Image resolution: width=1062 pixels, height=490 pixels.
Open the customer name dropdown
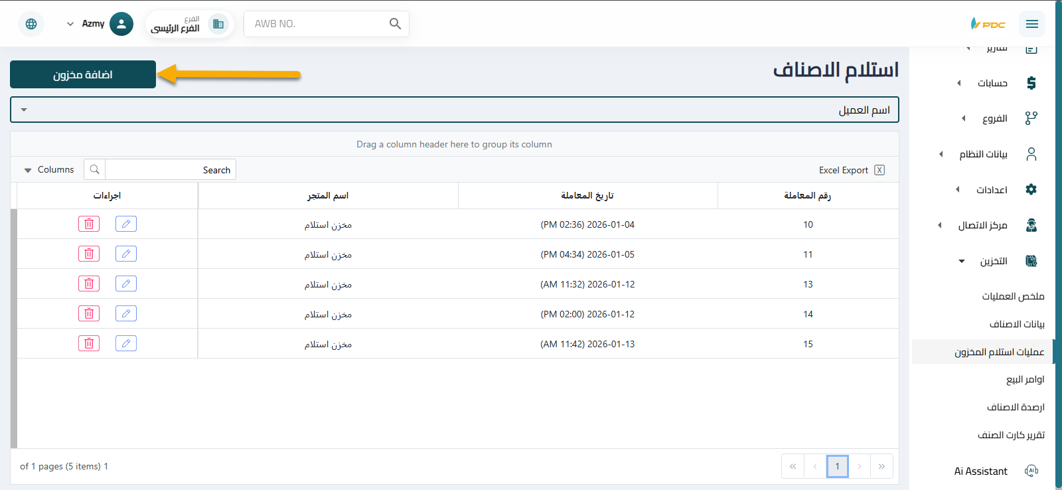click(x=455, y=110)
